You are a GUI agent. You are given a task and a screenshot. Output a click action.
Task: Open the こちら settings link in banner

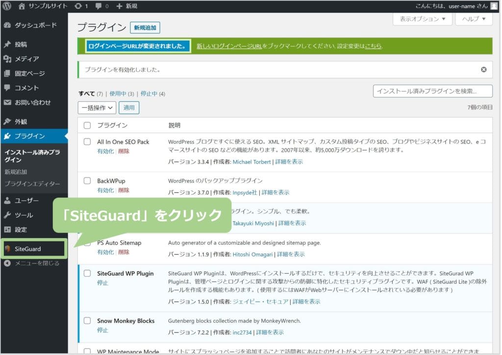[x=373, y=46]
